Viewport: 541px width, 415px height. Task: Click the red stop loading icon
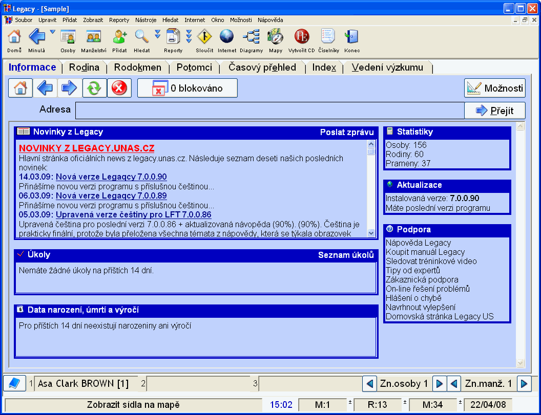(119, 88)
